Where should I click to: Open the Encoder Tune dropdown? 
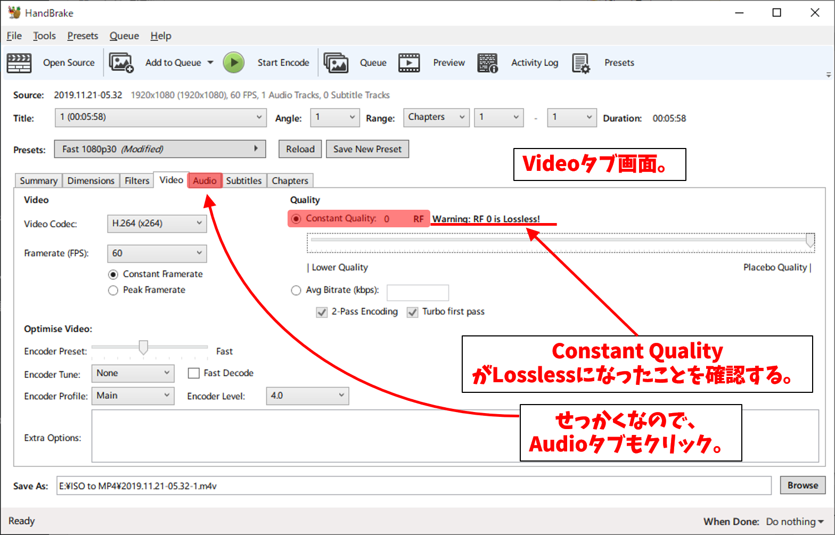133,373
